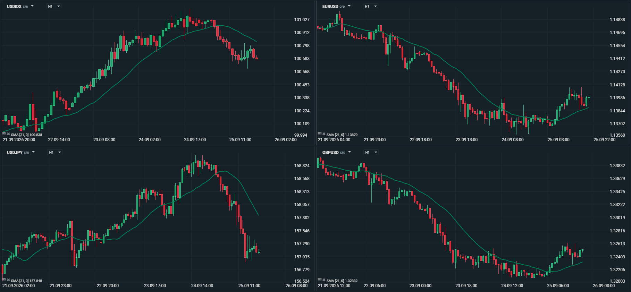
Task: Click the 24.09 08:00 time label on EURUSD
Action: [512, 140]
